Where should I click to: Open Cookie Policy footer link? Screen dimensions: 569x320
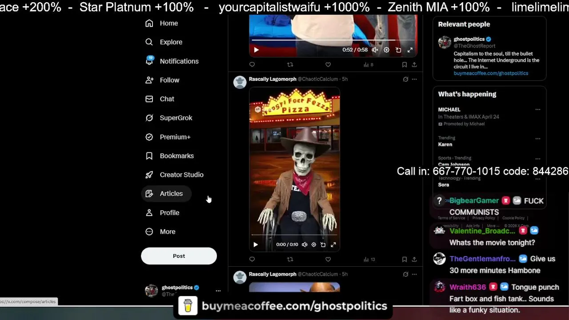tap(513, 218)
